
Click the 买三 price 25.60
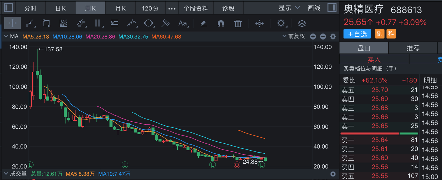(x=380, y=158)
